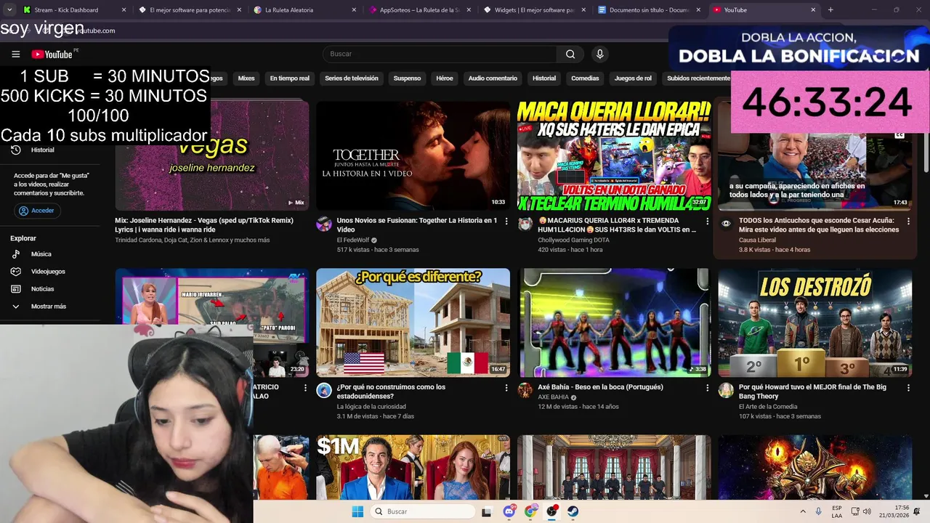Open AXE BAHIA channel avatar
930x523 pixels.
(525, 391)
